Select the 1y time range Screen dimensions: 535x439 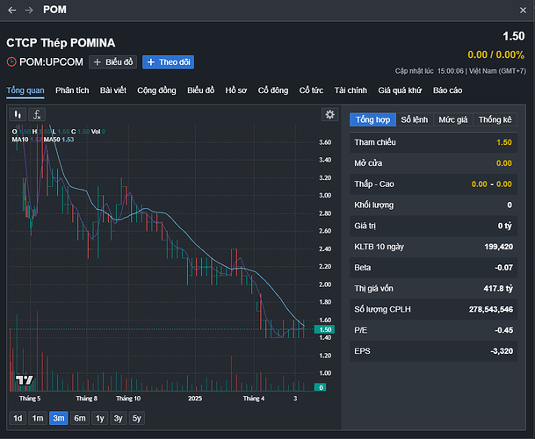[99, 418]
